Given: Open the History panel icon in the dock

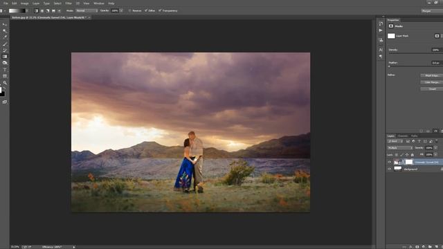Looking at the screenshot, I should (x=381, y=24).
